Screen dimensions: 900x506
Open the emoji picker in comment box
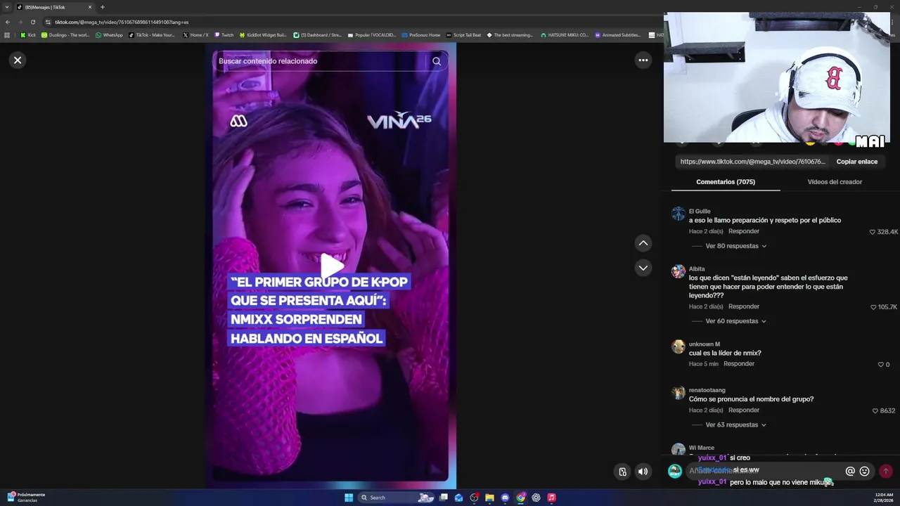click(865, 472)
